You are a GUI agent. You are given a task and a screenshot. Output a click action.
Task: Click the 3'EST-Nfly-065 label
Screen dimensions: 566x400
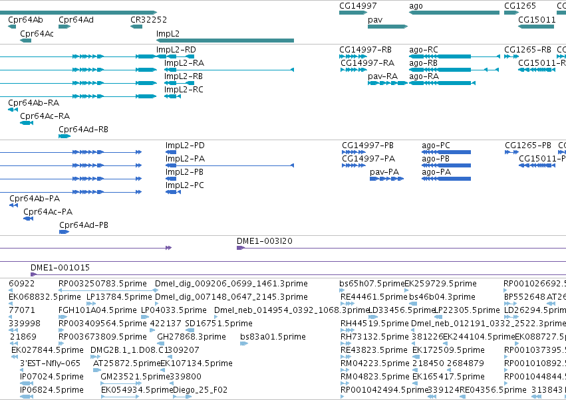(x=50, y=363)
